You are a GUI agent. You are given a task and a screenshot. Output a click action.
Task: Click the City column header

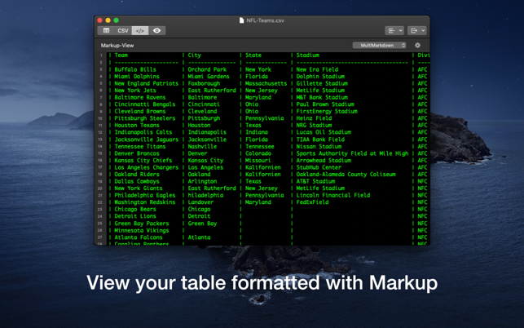194,55
